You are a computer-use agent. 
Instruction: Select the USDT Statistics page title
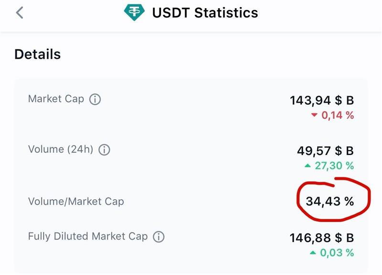click(x=205, y=12)
